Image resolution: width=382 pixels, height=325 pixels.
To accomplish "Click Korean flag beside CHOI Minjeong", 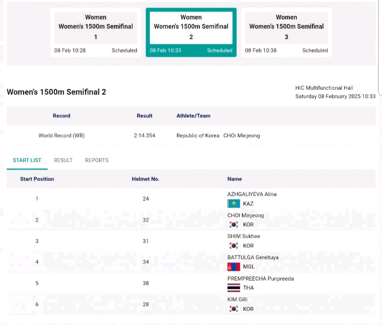I will point(233,225).
